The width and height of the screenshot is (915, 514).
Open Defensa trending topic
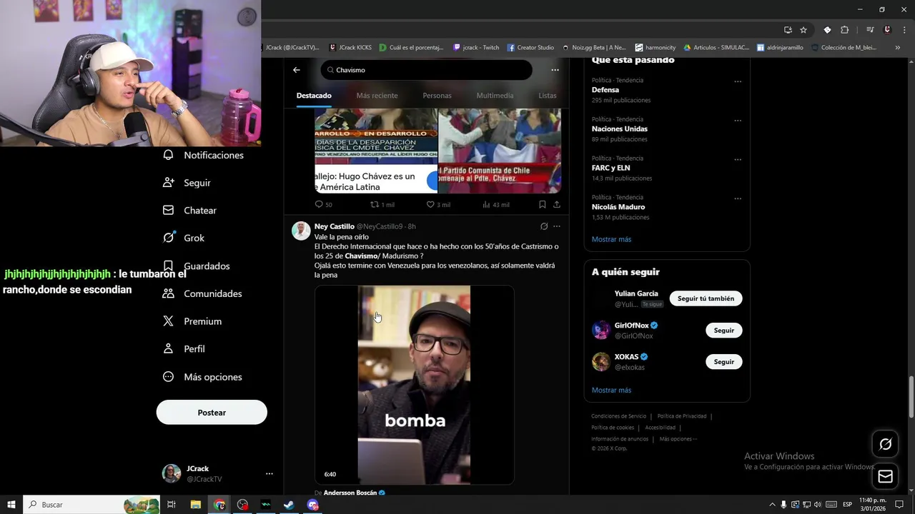point(605,90)
